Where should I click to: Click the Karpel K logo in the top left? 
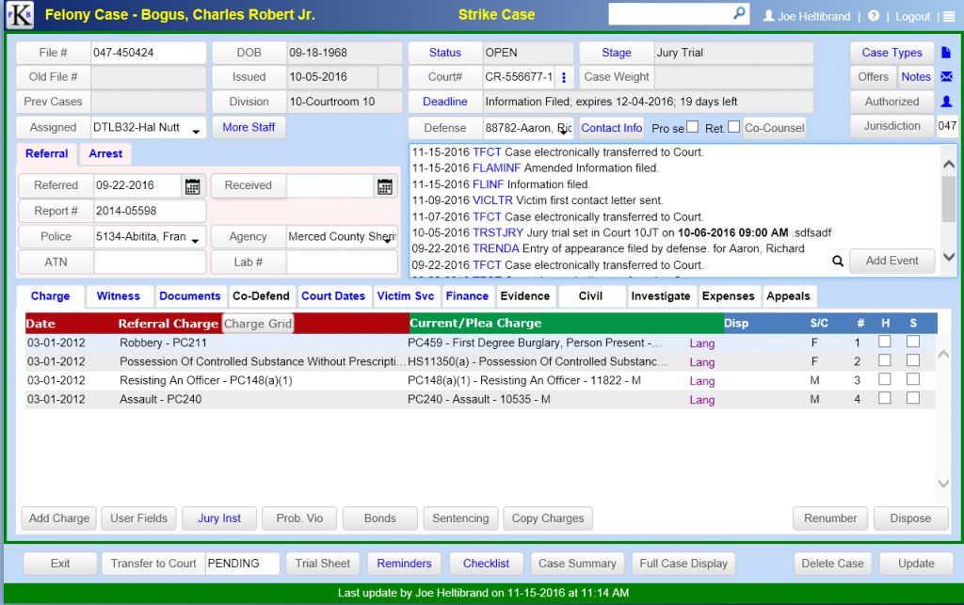[x=20, y=13]
